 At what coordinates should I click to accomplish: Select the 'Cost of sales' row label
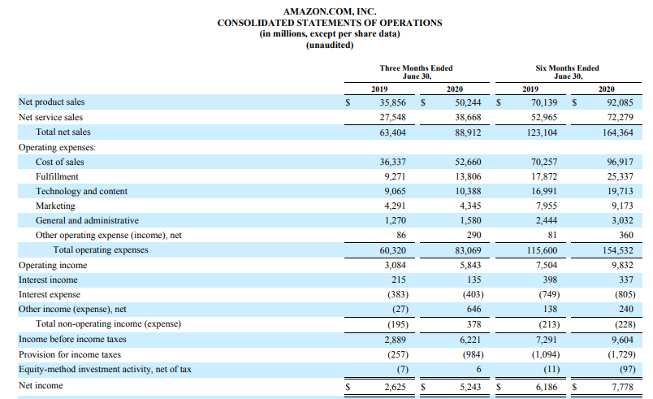[59, 162]
